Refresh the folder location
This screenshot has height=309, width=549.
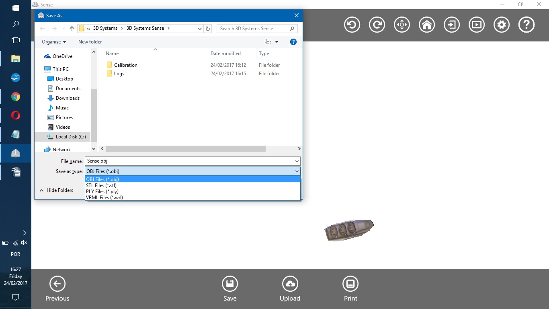point(208,29)
